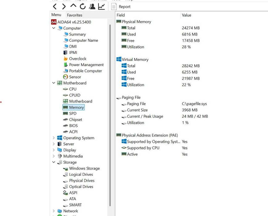Click the Field column header
Image resolution: width=268 pixels, height=216 pixels.
[x=121, y=15]
